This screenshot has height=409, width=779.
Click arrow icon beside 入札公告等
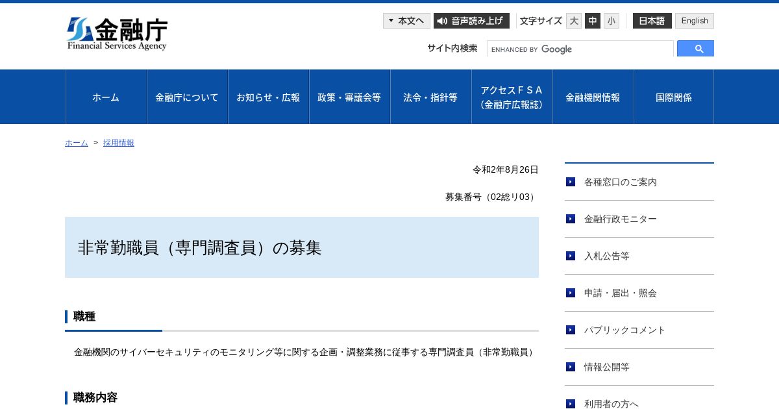click(571, 256)
